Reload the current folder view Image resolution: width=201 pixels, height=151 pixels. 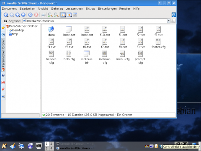click(x=30, y=15)
